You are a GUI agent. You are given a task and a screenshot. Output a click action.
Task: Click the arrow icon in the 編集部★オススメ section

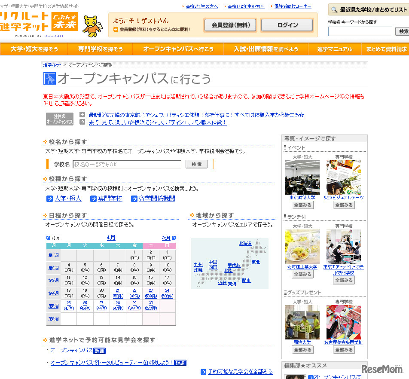tap(311, 377)
